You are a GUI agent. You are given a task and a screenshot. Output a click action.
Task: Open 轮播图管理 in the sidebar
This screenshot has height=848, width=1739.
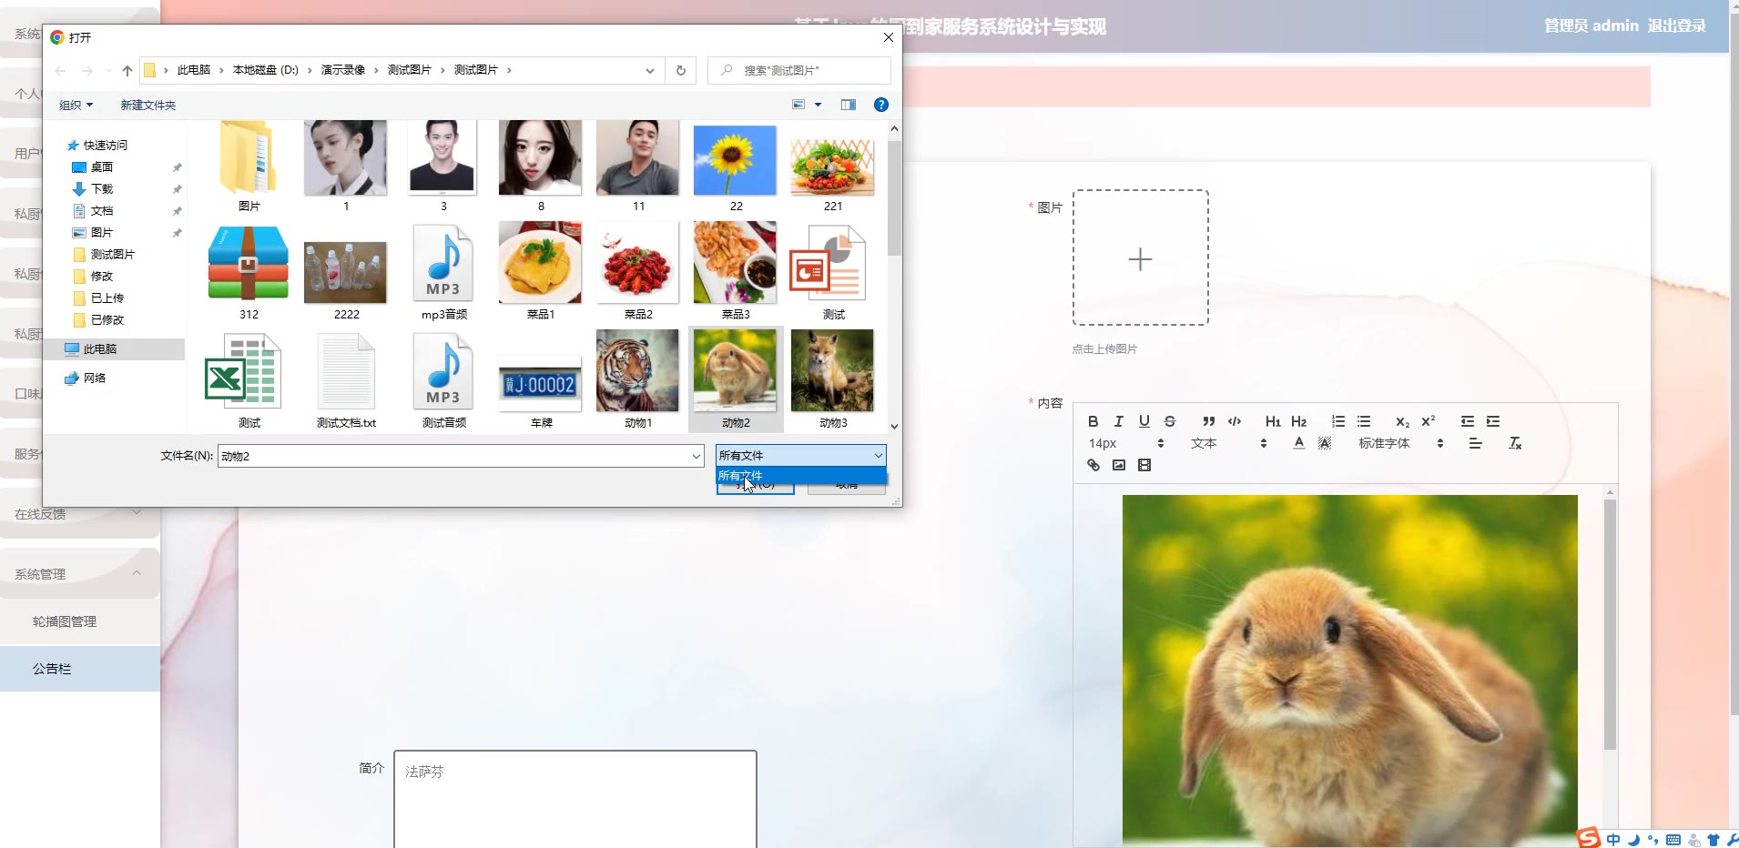click(64, 621)
